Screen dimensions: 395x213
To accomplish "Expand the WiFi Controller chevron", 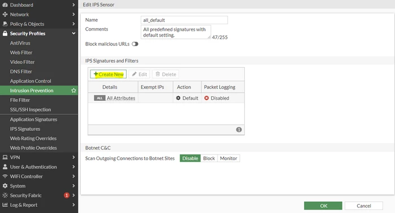I will pos(73,176).
